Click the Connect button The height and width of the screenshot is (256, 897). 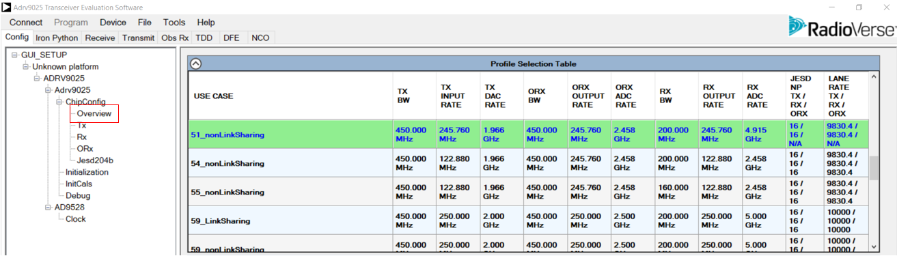[x=26, y=23]
